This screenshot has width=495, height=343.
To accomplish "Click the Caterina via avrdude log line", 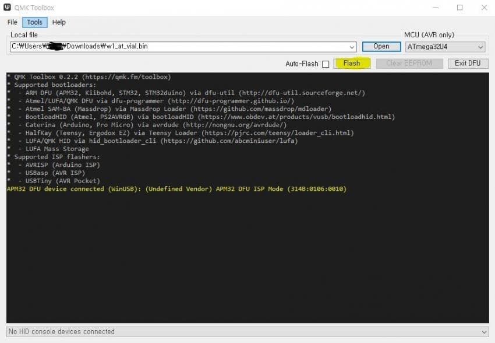I will [x=147, y=125].
